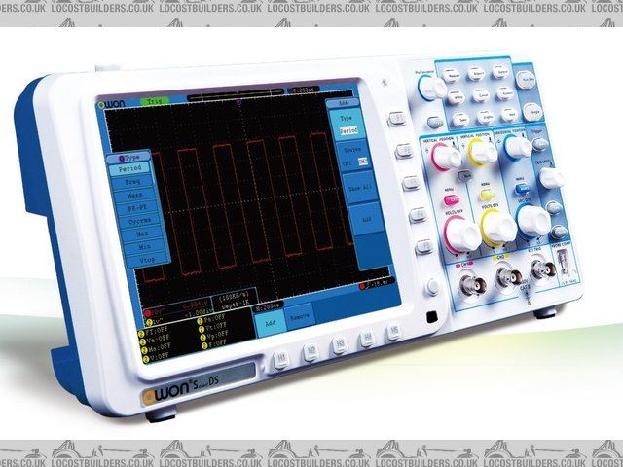Toggle the Run/Stop button
623x467 pixels.
[527, 82]
